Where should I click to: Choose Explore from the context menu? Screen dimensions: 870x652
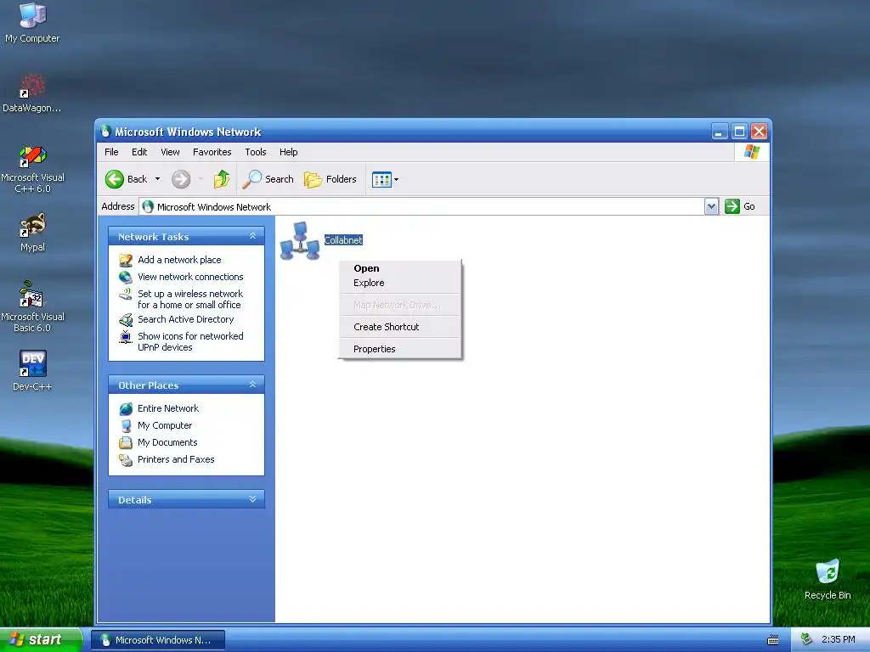399,283
